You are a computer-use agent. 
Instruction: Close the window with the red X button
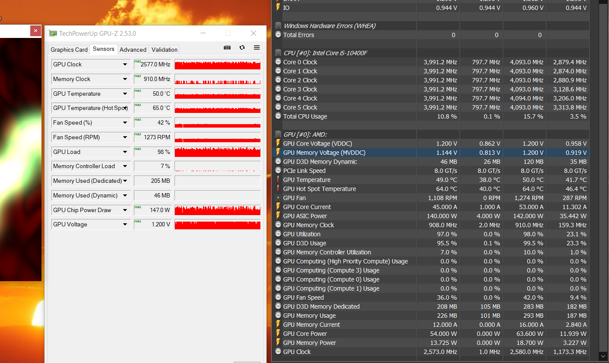pos(36,31)
